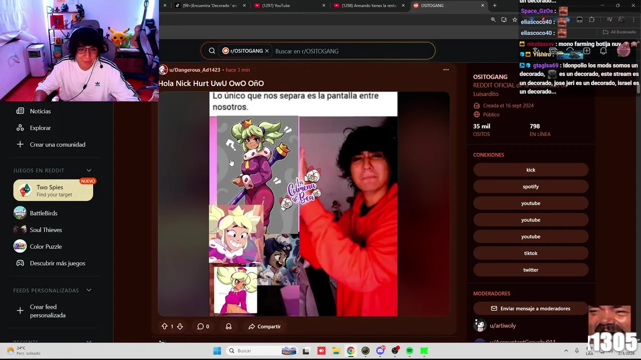Open the Windows Start menu
641x360 pixels.
pyautogui.click(x=217, y=350)
